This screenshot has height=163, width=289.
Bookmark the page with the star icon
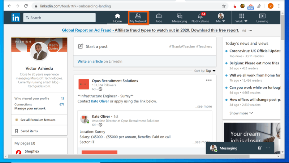(224, 6)
